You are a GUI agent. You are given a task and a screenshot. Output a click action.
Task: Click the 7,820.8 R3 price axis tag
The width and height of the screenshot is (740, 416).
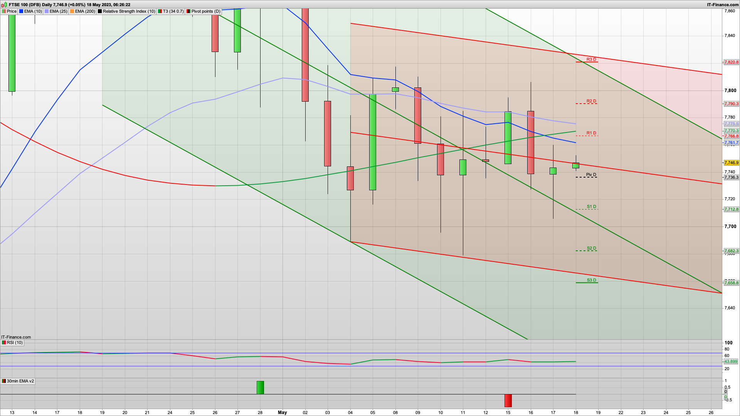pyautogui.click(x=731, y=62)
